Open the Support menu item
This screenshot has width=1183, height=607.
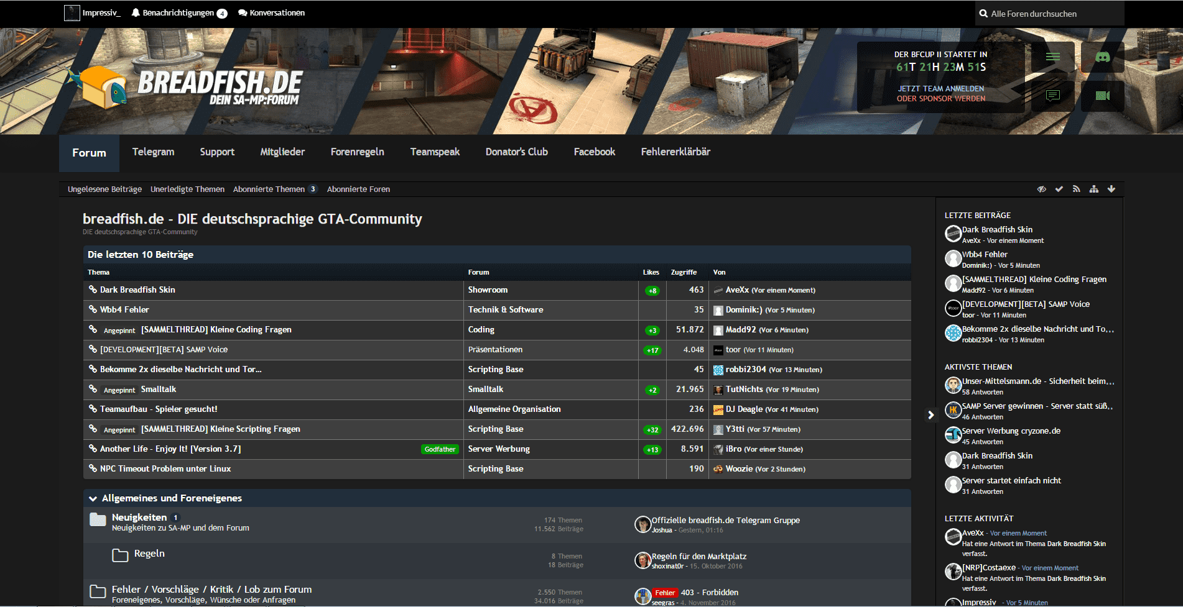217,152
